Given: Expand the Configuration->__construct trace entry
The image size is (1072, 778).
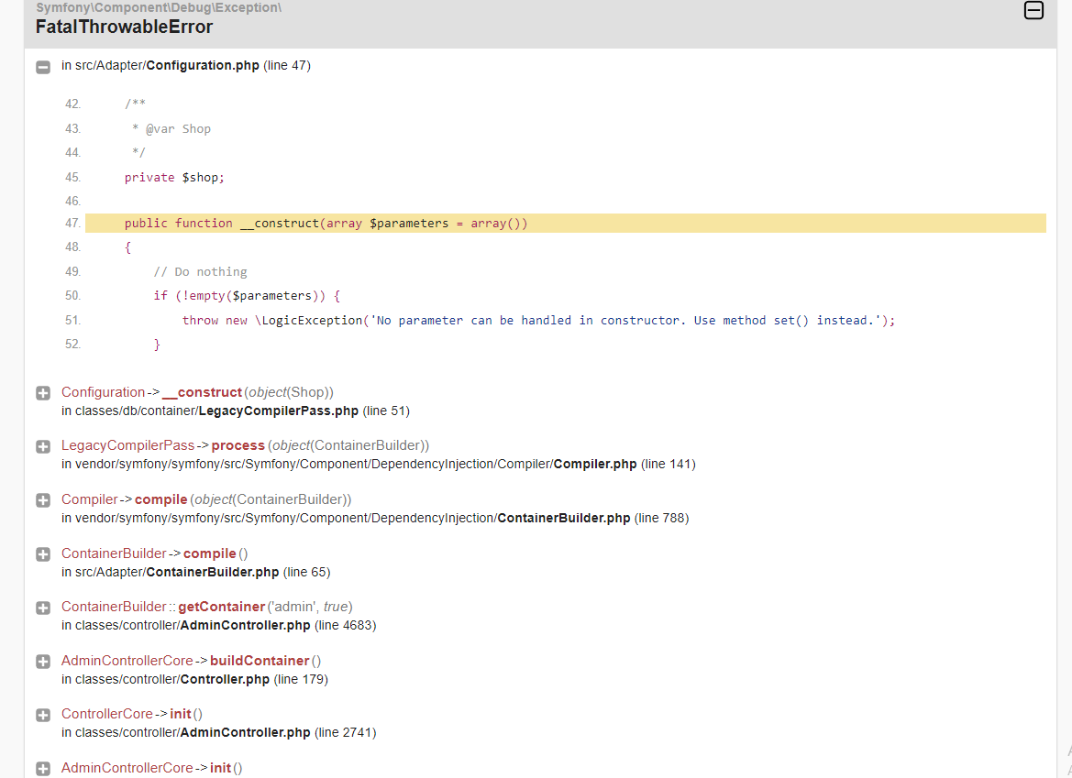Looking at the screenshot, I should (43, 393).
